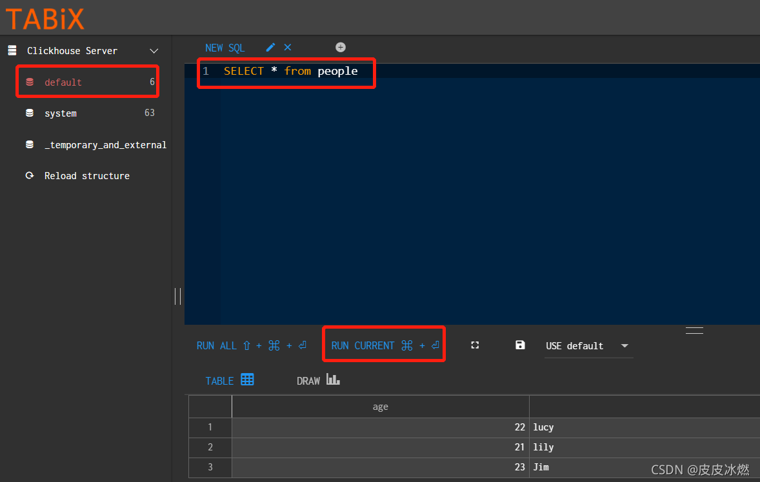Rename tab with the pencil icon
Screen dimensions: 760x482
click(x=270, y=47)
